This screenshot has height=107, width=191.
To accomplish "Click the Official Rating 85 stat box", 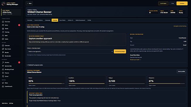I will pos(153,12).
